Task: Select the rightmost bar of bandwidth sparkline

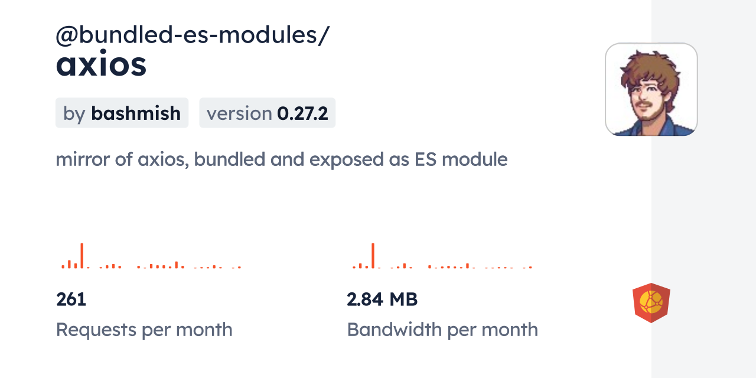Action: pyautogui.click(x=530, y=268)
